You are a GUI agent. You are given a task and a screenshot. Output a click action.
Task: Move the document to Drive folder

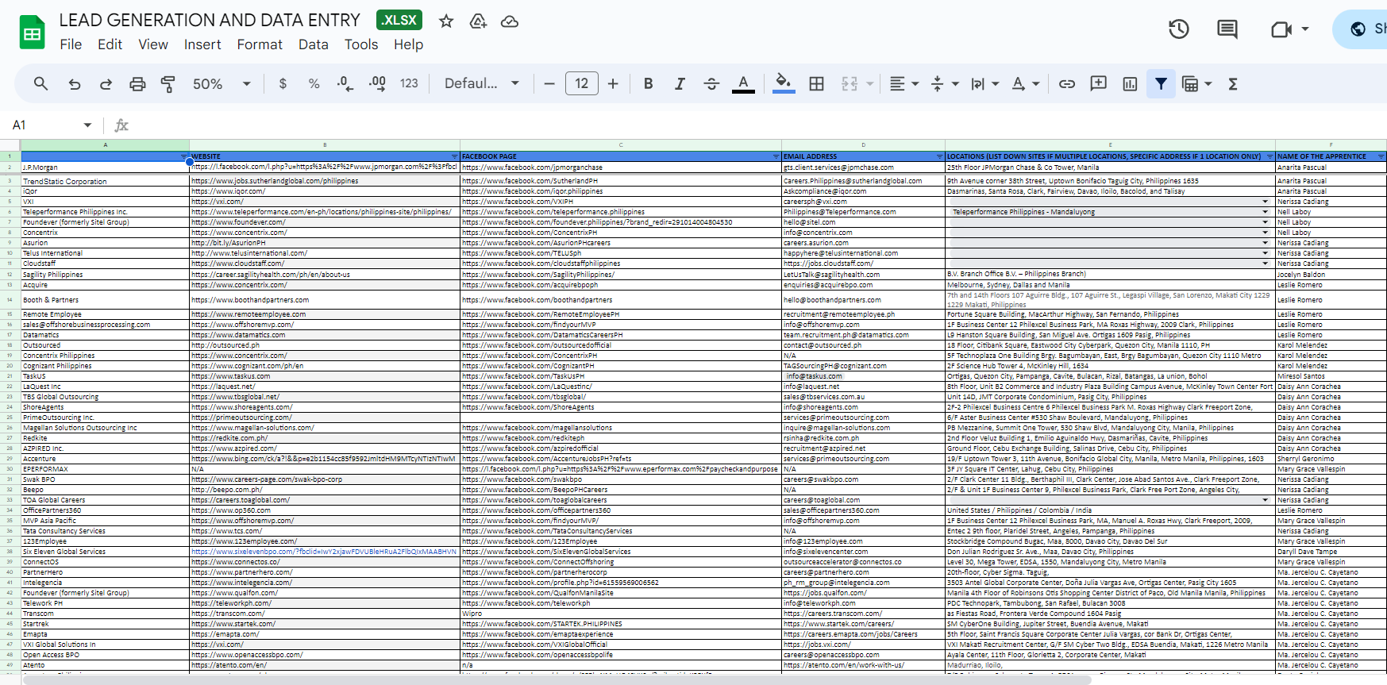478,21
